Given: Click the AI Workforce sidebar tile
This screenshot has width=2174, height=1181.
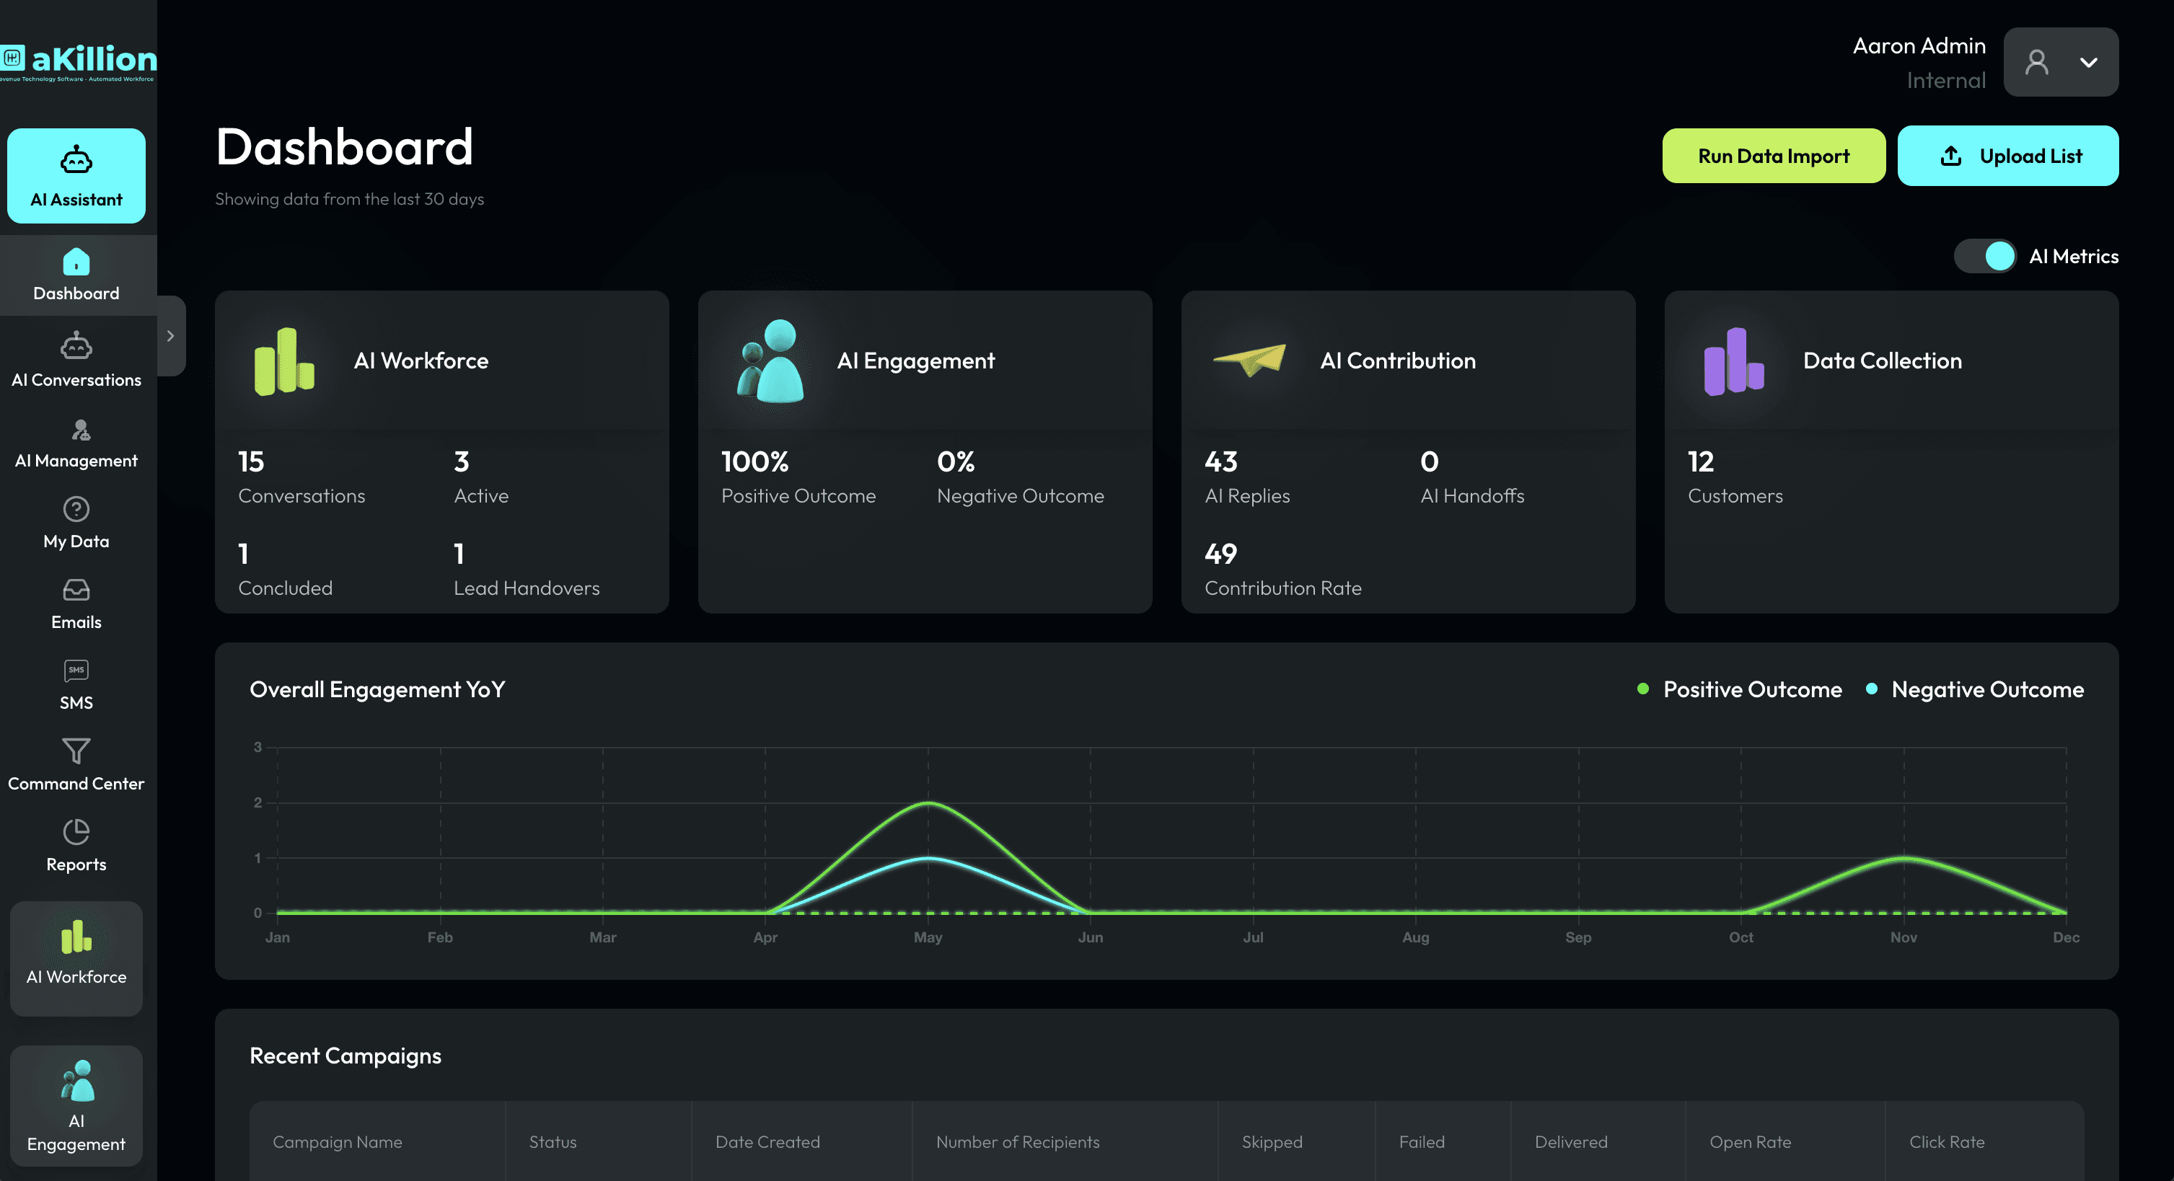Looking at the screenshot, I should tap(76, 957).
